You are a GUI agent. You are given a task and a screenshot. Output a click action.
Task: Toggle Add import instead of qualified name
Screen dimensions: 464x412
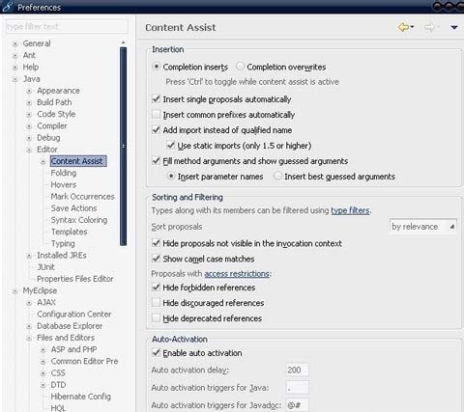pyautogui.click(x=156, y=129)
